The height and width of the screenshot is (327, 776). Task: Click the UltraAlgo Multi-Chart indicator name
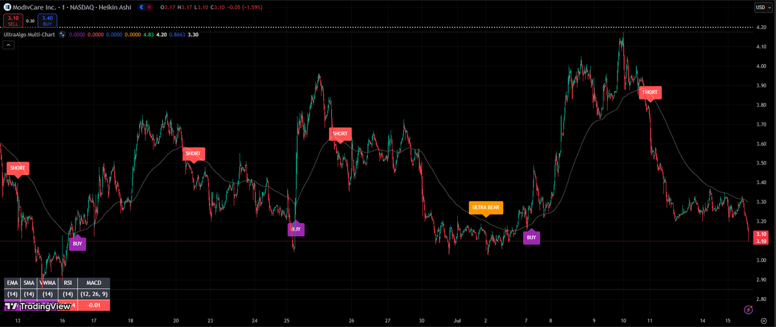click(30, 34)
